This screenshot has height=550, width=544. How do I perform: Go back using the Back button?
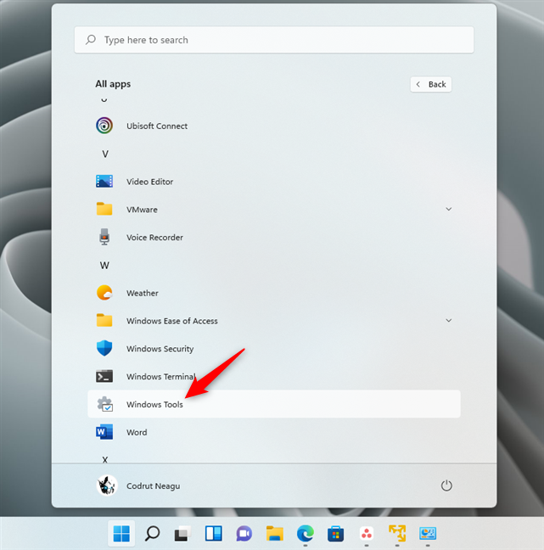click(431, 84)
